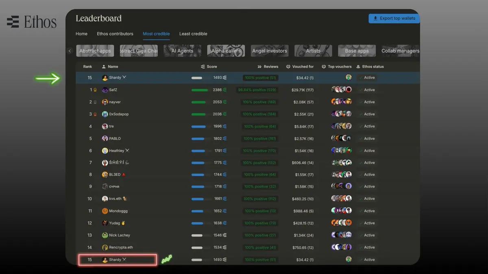Screen dimensions: 488x274
Task: Open the Ethos contributors tab
Action: (x=115, y=34)
